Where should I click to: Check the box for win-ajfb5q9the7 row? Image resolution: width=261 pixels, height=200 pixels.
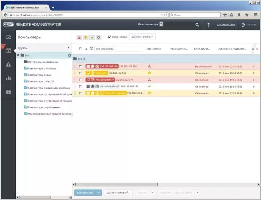[80, 80]
